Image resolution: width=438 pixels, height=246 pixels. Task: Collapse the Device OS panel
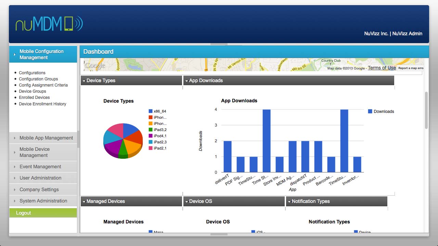tap(186, 202)
